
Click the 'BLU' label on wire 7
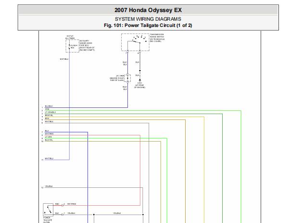(x=47, y=131)
